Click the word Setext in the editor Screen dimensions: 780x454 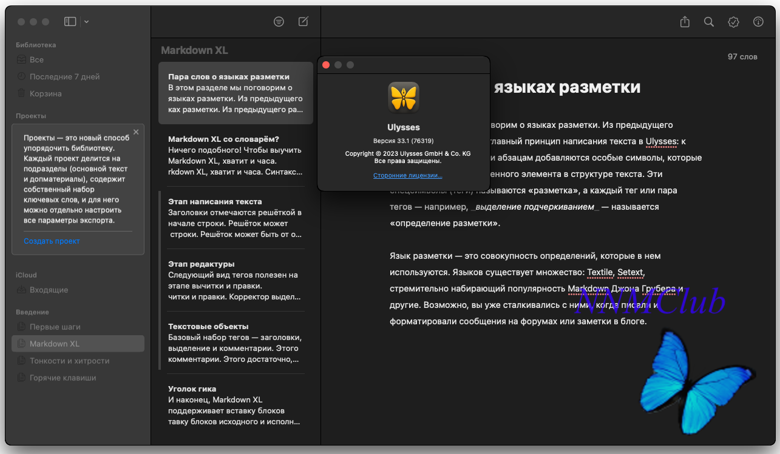tap(631, 272)
